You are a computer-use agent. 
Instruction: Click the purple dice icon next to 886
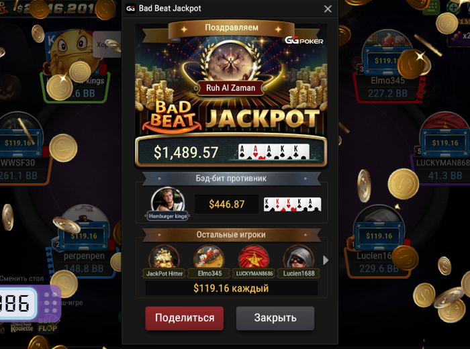[50, 303]
